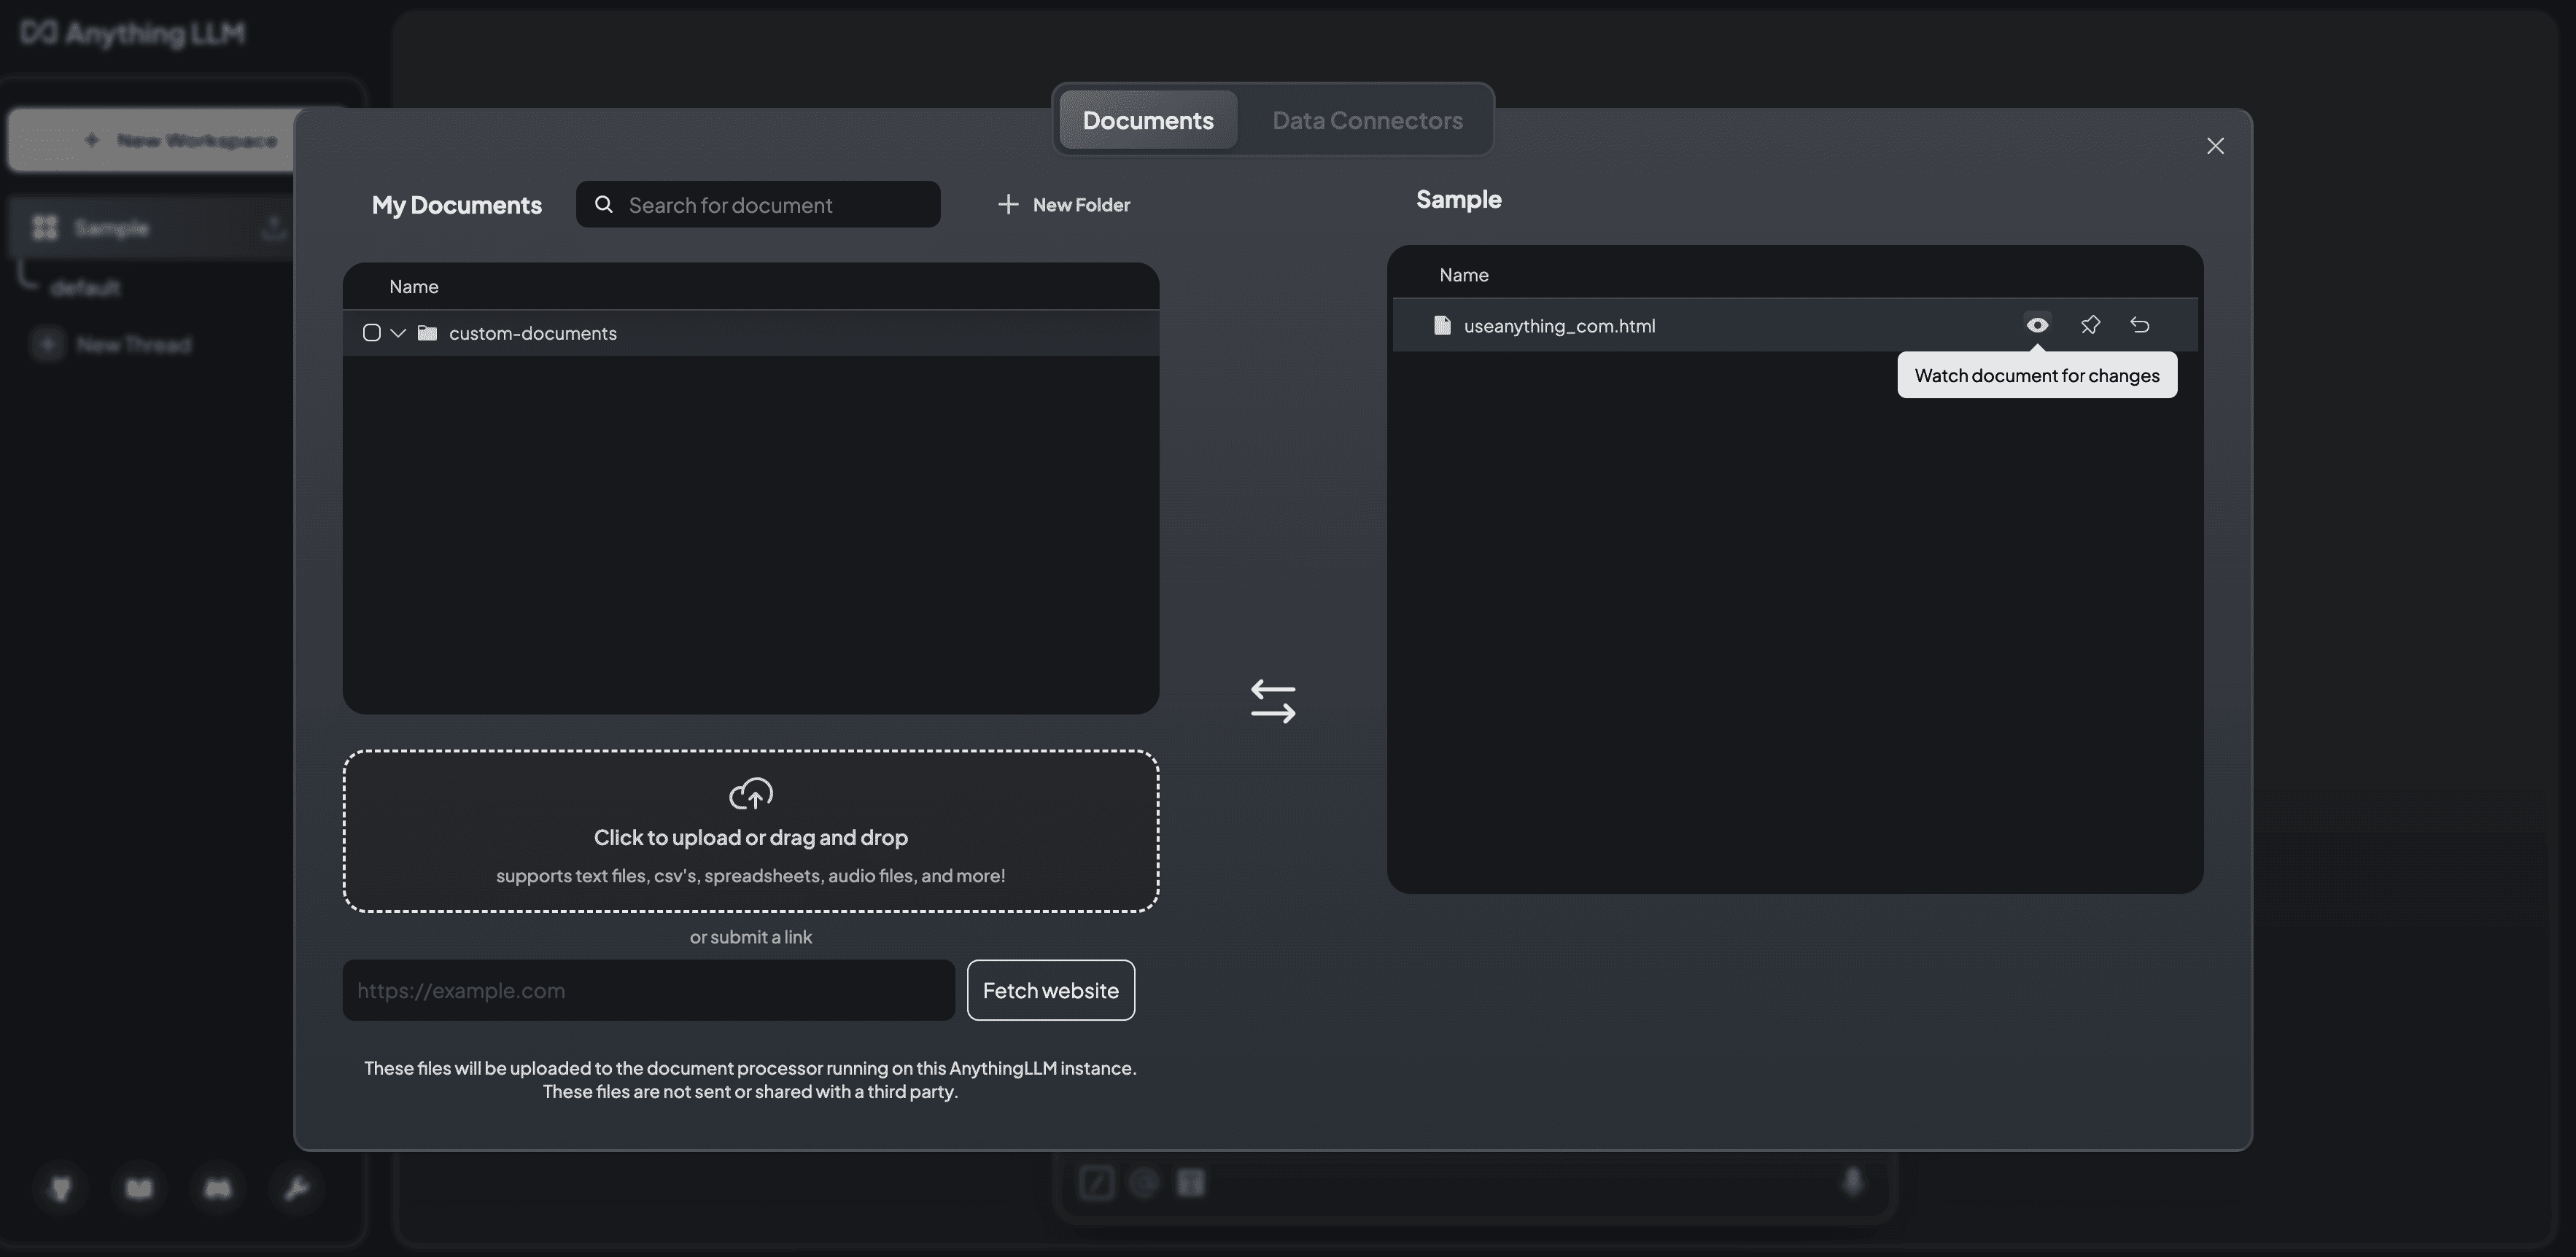Toggle the checkbox in the Name header row
This screenshot has width=2576, height=1257.
tap(372, 287)
